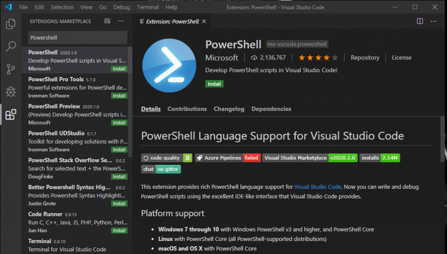Click the Microsoft publisher name in header
Image resolution: width=447 pixels, height=254 pixels.
(221, 58)
